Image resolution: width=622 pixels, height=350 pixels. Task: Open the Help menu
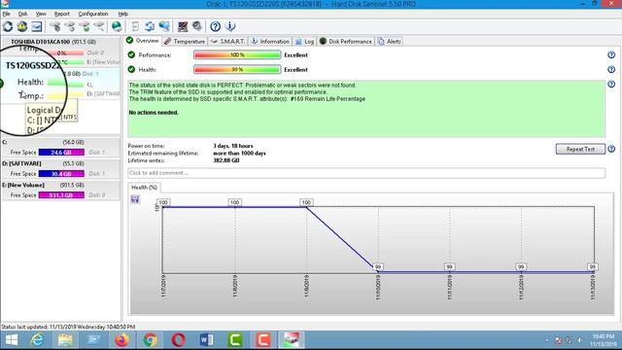123,14
